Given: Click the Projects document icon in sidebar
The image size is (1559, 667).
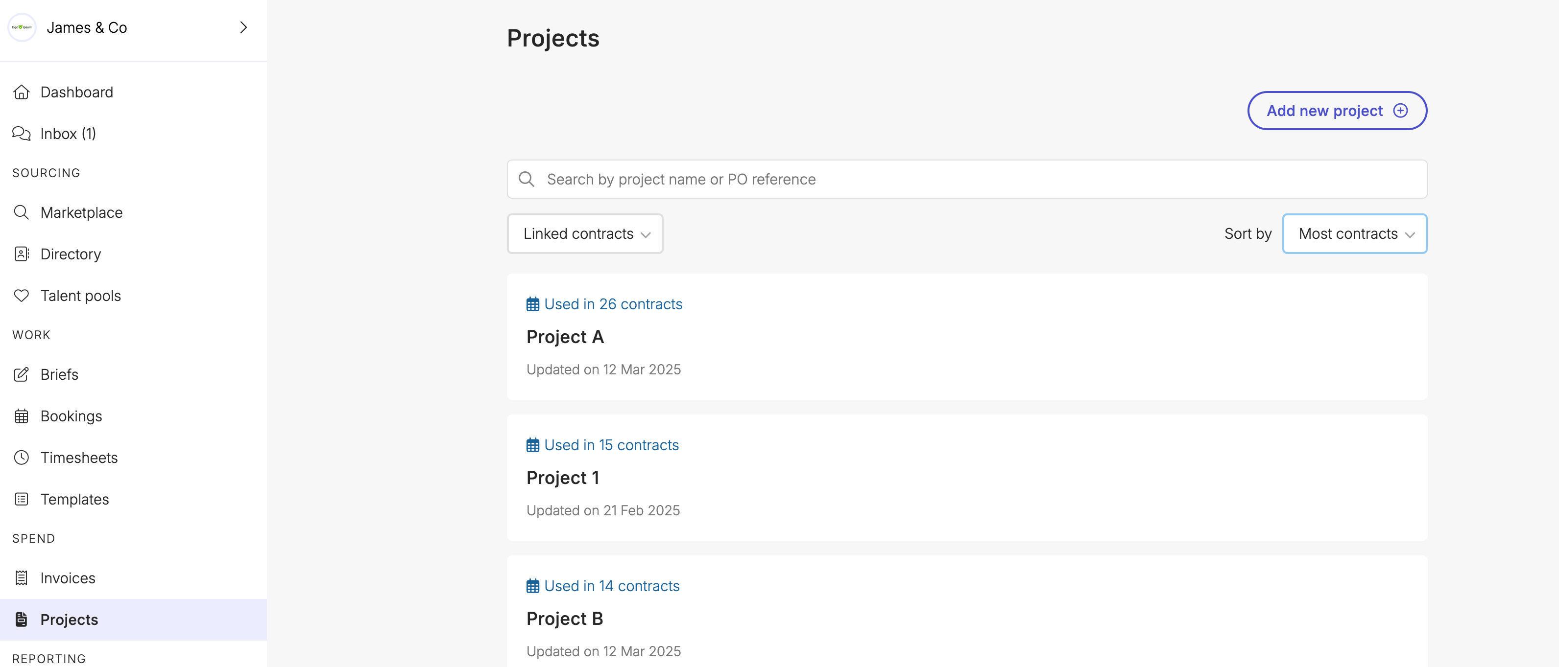Looking at the screenshot, I should (x=21, y=620).
